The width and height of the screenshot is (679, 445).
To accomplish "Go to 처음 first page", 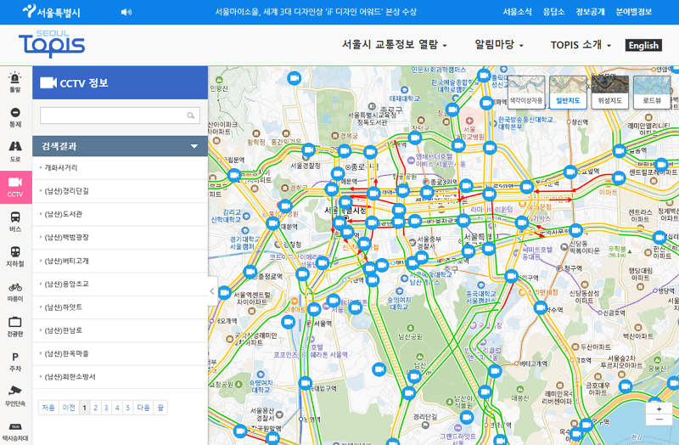I will click(48, 408).
